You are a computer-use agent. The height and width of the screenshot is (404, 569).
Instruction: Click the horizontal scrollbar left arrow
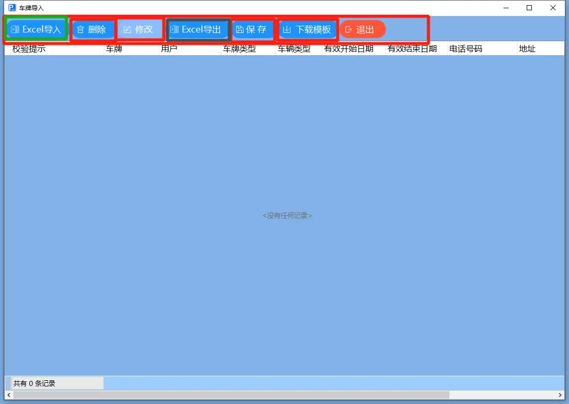tap(9, 395)
